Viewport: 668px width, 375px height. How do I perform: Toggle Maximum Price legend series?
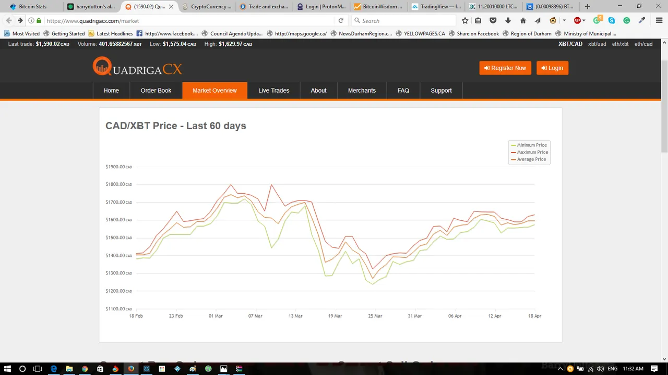coord(529,153)
